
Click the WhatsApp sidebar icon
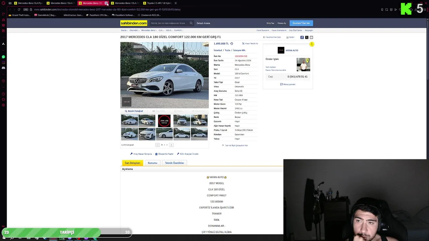click(3, 57)
